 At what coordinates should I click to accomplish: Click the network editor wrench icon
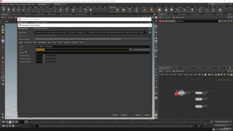point(200,75)
